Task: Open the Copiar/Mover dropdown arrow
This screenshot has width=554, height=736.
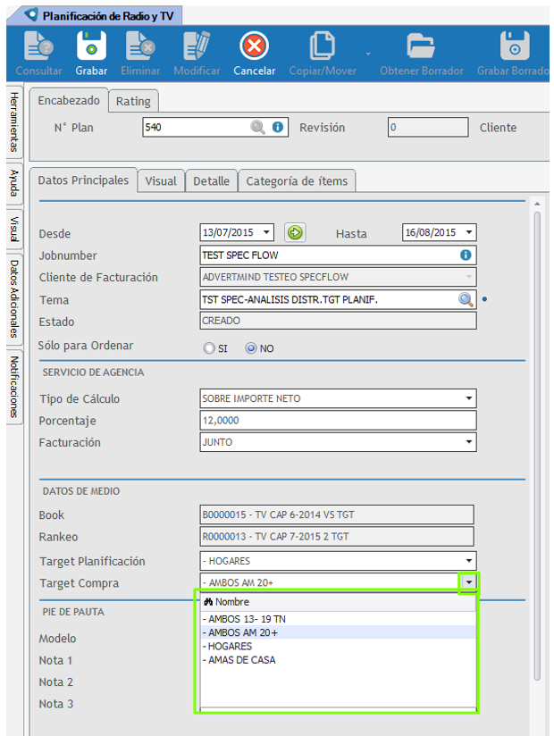Action: point(368,54)
